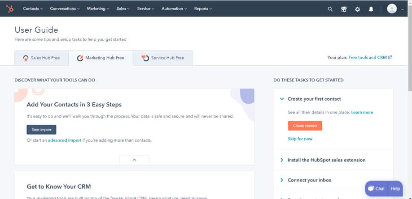Open the account menu arrow beside the avatar
This screenshot has width=412, height=199.
(x=402, y=9)
